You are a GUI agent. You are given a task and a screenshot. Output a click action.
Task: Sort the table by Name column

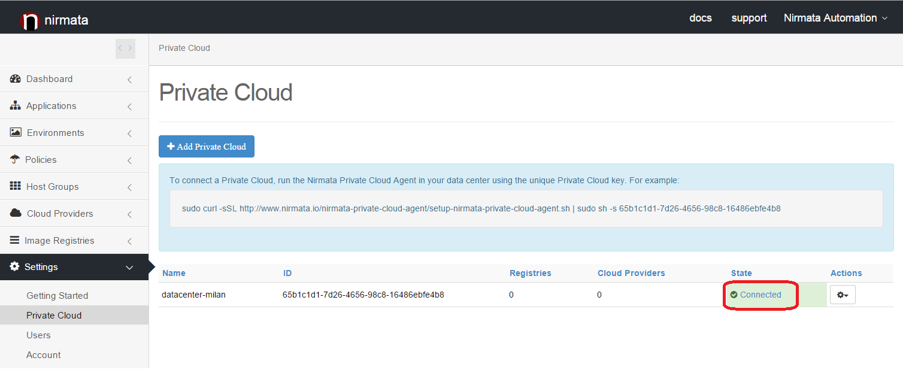[174, 273]
